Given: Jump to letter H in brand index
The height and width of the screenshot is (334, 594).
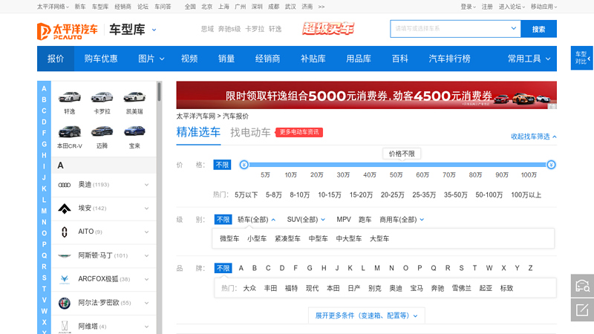Looking at the screenshot, I should pos(44,155).
